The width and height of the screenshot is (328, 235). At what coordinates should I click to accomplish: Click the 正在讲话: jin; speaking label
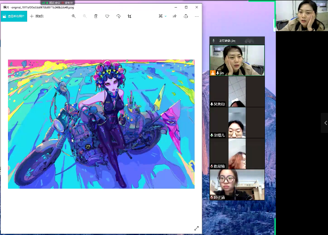click(227, 41)
